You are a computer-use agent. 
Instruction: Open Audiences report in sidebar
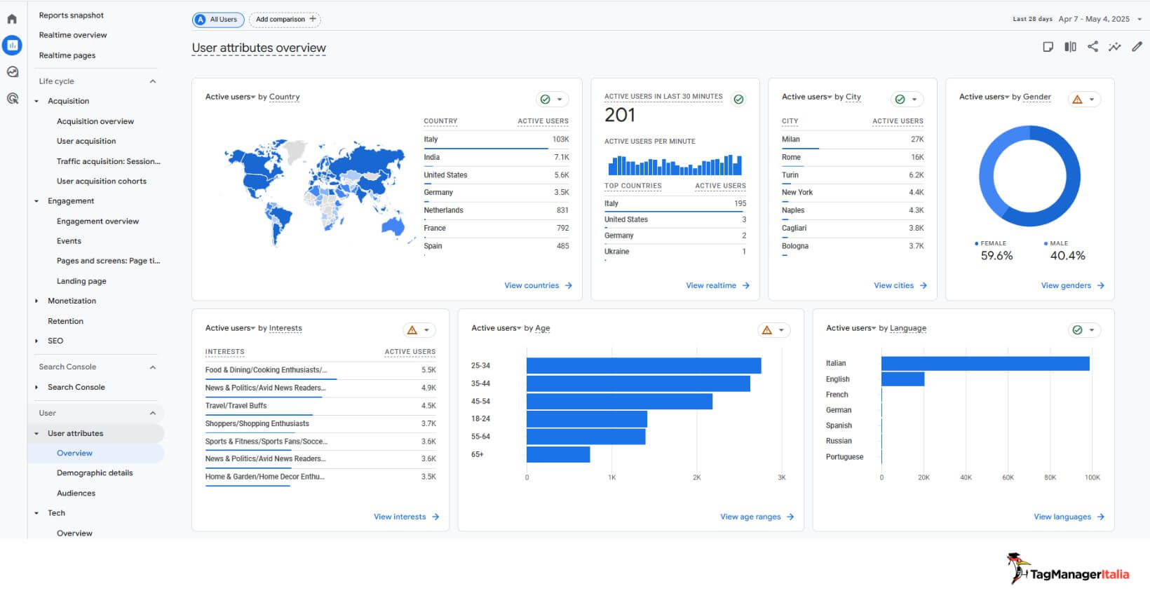tap(76, 493)
